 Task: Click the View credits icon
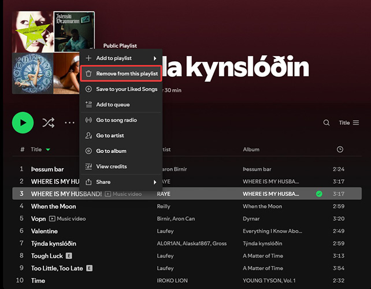click(x=88, y=166)
